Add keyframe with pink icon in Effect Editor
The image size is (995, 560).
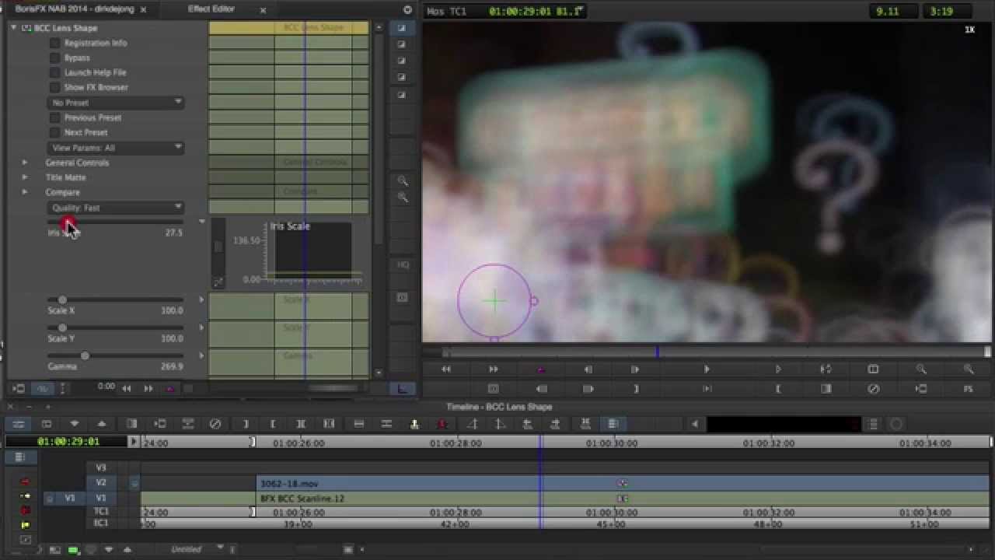click(x=169, y=388)
